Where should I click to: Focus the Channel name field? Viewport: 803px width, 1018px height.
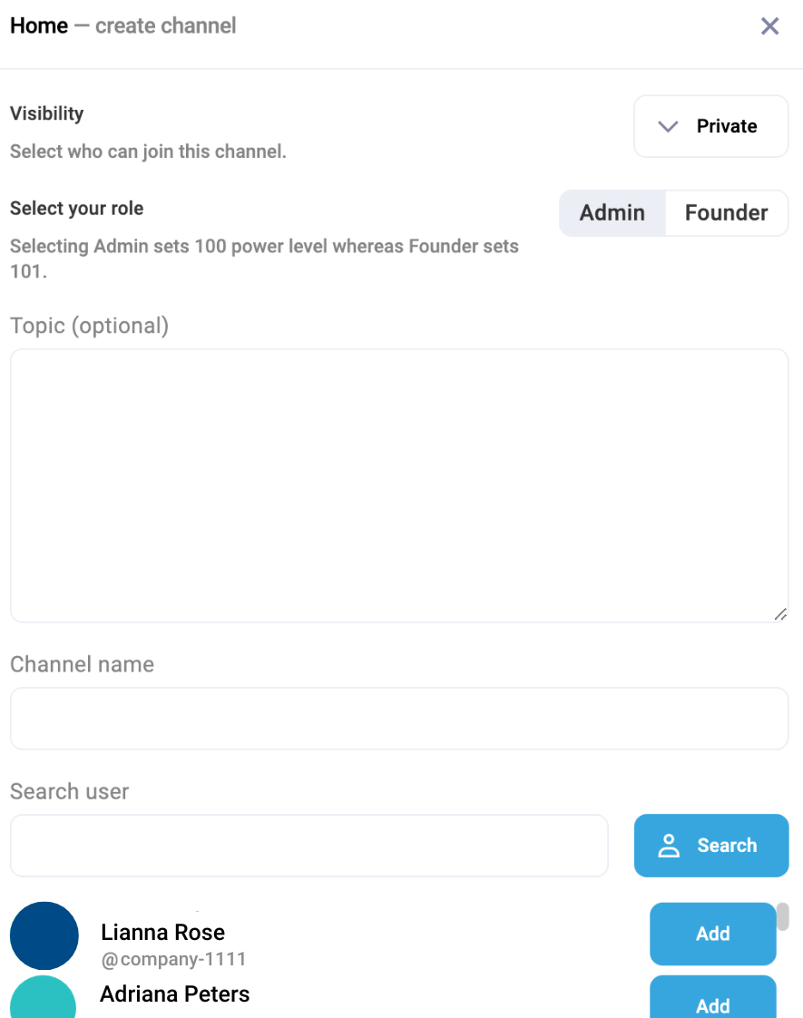(x=399, y=719)
